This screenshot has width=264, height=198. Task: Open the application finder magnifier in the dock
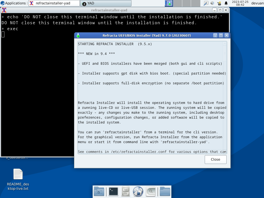point(151,192)
